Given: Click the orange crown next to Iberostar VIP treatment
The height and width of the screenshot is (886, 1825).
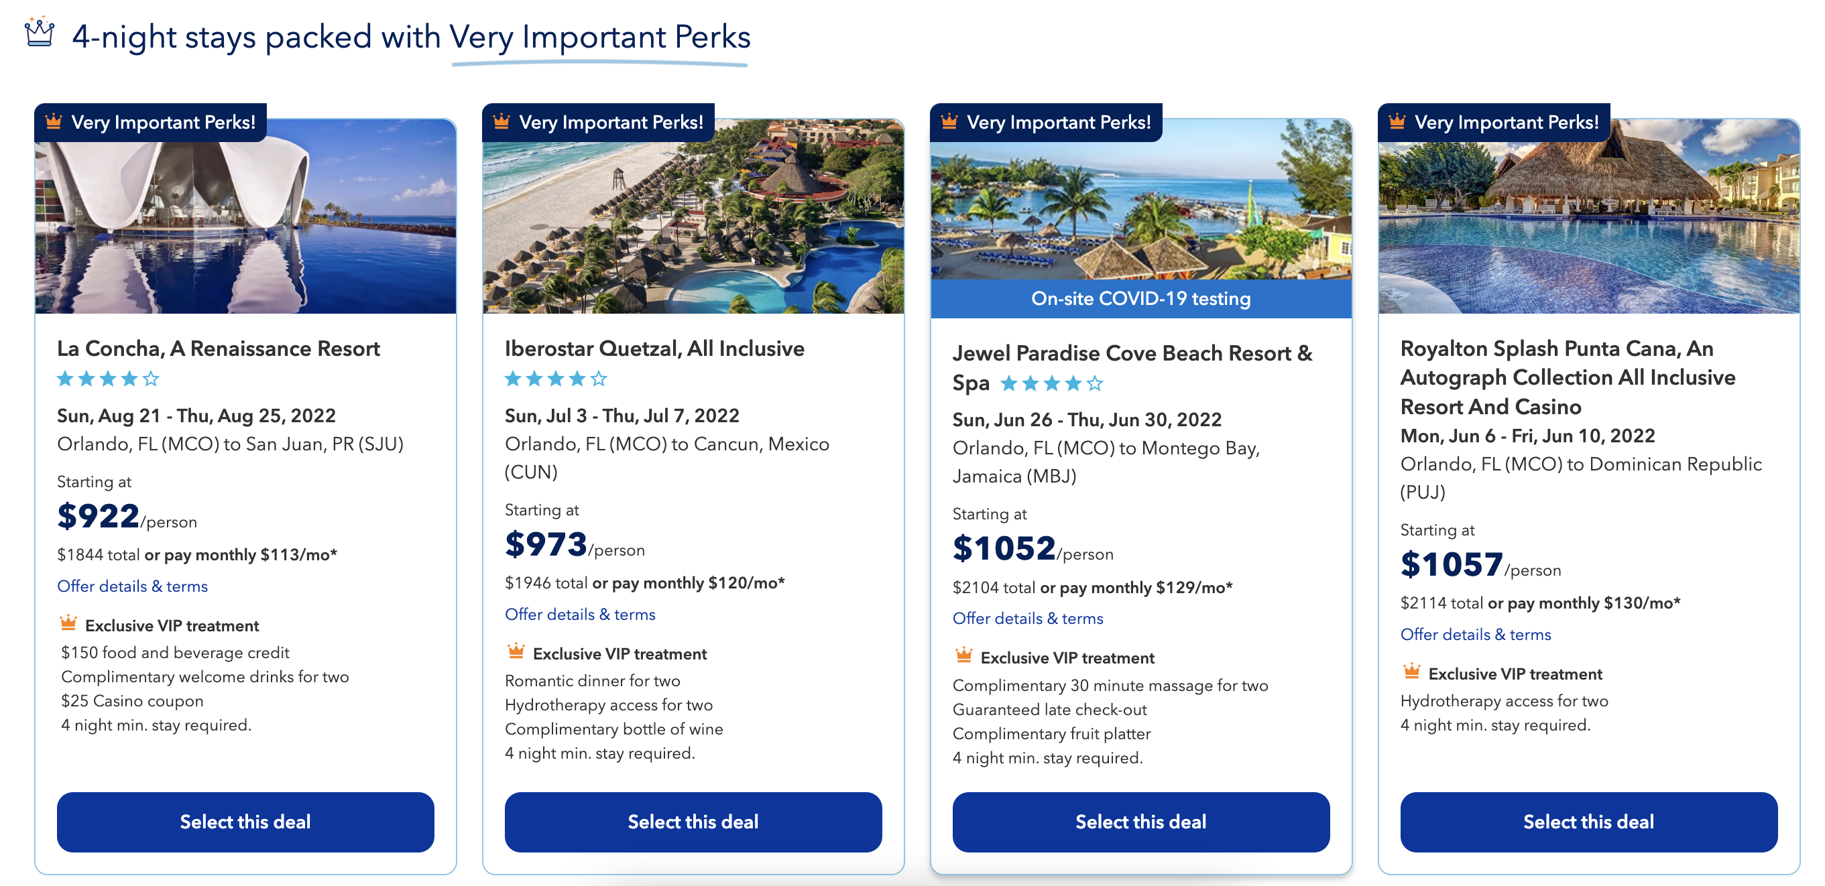Looking at the screenshot, I should click(x=516, y=651).
